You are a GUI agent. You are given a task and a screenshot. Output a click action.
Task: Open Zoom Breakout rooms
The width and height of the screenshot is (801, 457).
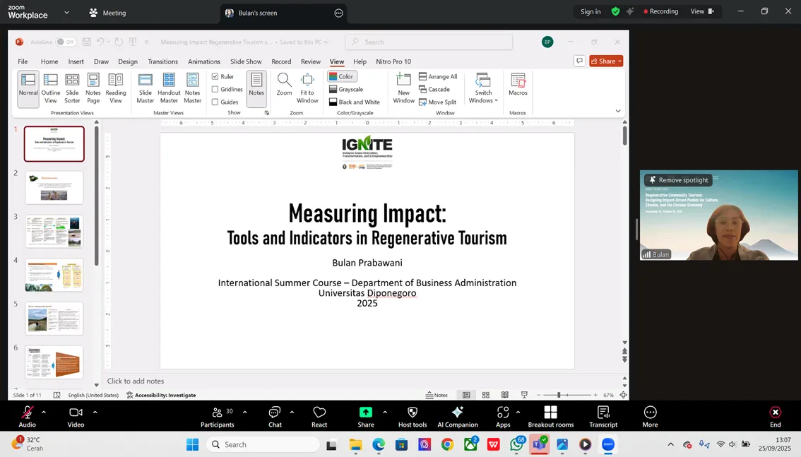point(550,416)
